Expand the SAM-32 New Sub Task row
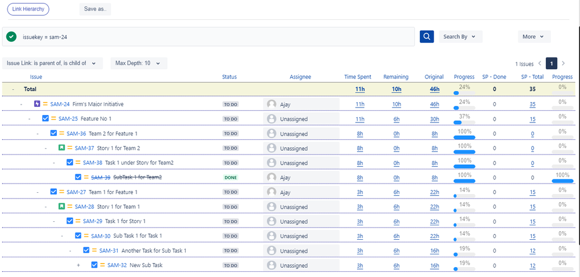Image resolution: width=580 pixels, height=277 pixels. pyautogui.click(x=78, y=265)
